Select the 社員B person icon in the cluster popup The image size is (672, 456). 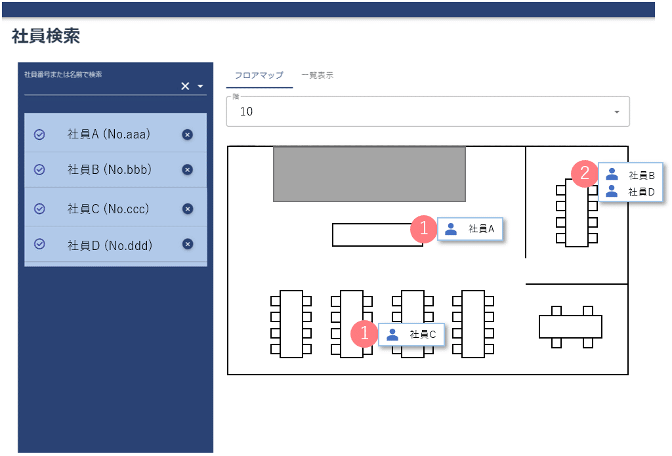(612, 175)
